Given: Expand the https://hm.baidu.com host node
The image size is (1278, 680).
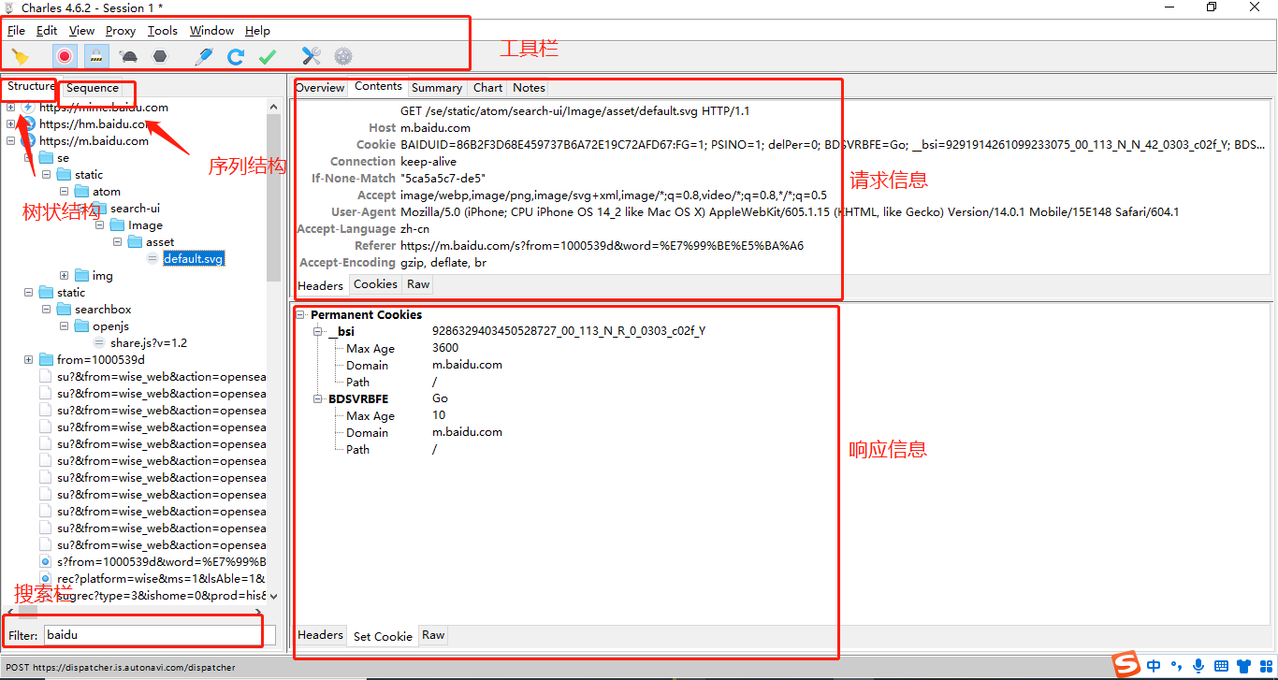Looking at the screenshot, I should (x=11, y=124).
